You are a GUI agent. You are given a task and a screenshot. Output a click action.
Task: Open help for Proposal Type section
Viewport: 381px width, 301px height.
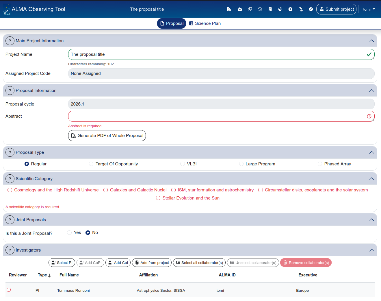tap(10, 152)
